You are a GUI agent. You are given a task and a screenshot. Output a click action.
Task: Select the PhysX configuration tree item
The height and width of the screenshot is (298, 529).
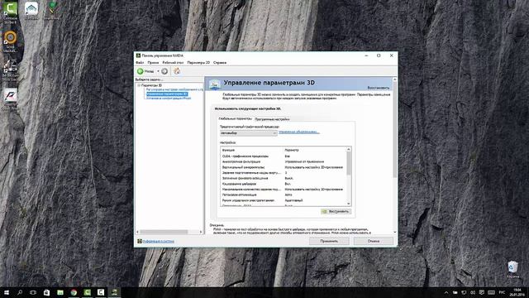[x=169, y=99]
